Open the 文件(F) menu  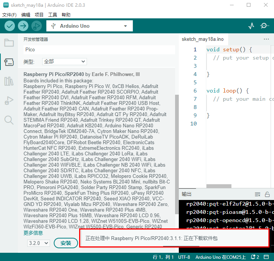coord(9,15)
